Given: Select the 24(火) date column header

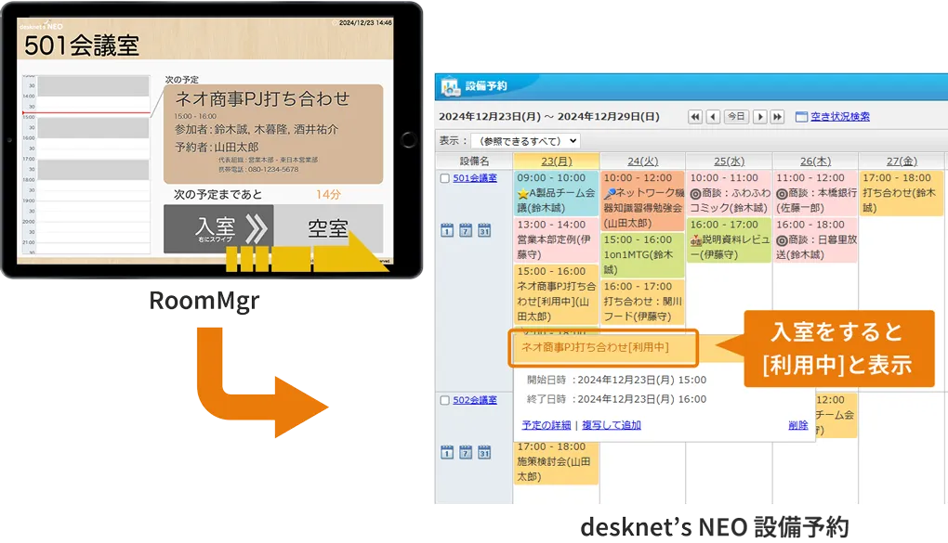Looking at the screenshot, I should 642,162.
